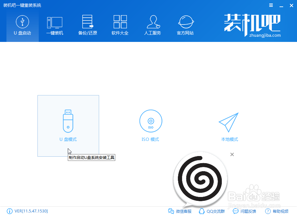Go to 软件大全 tab
Viewport: 297px width, 216px height.
(120, 26)
